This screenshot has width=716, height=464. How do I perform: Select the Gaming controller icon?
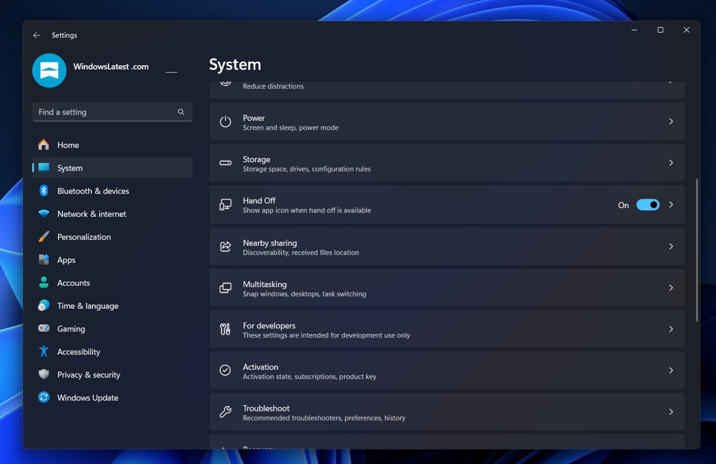[43, 329]
